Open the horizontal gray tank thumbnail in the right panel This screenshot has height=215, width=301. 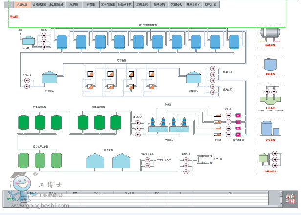[270, 33]
